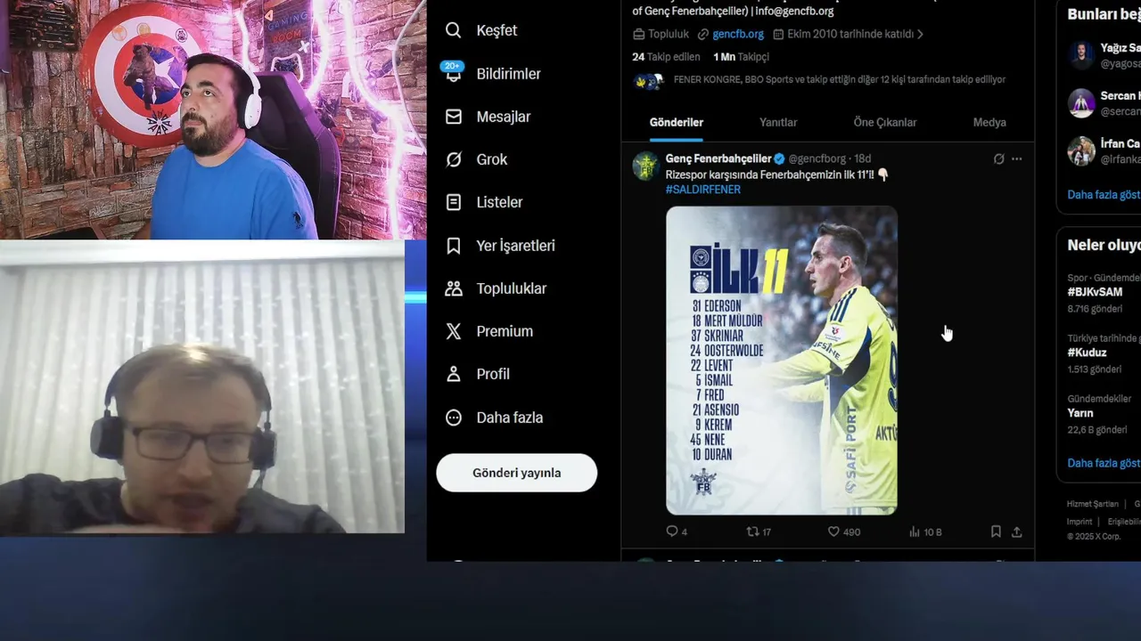Image resolution: width=1141 pixels, height=641 pixels.
Task: Open #Kuduz trending topic
Action: (x=1087, y=353)
